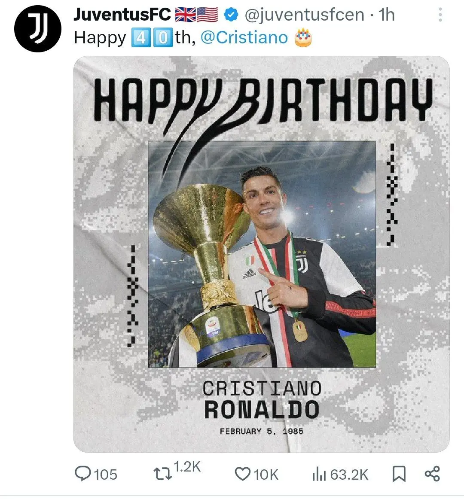Click the 1.2K reposts count

pos(187,467)
